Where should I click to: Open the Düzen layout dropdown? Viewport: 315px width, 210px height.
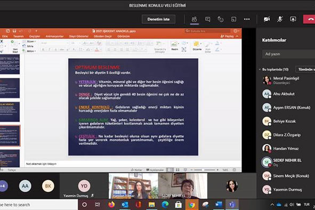click(29, 42)
